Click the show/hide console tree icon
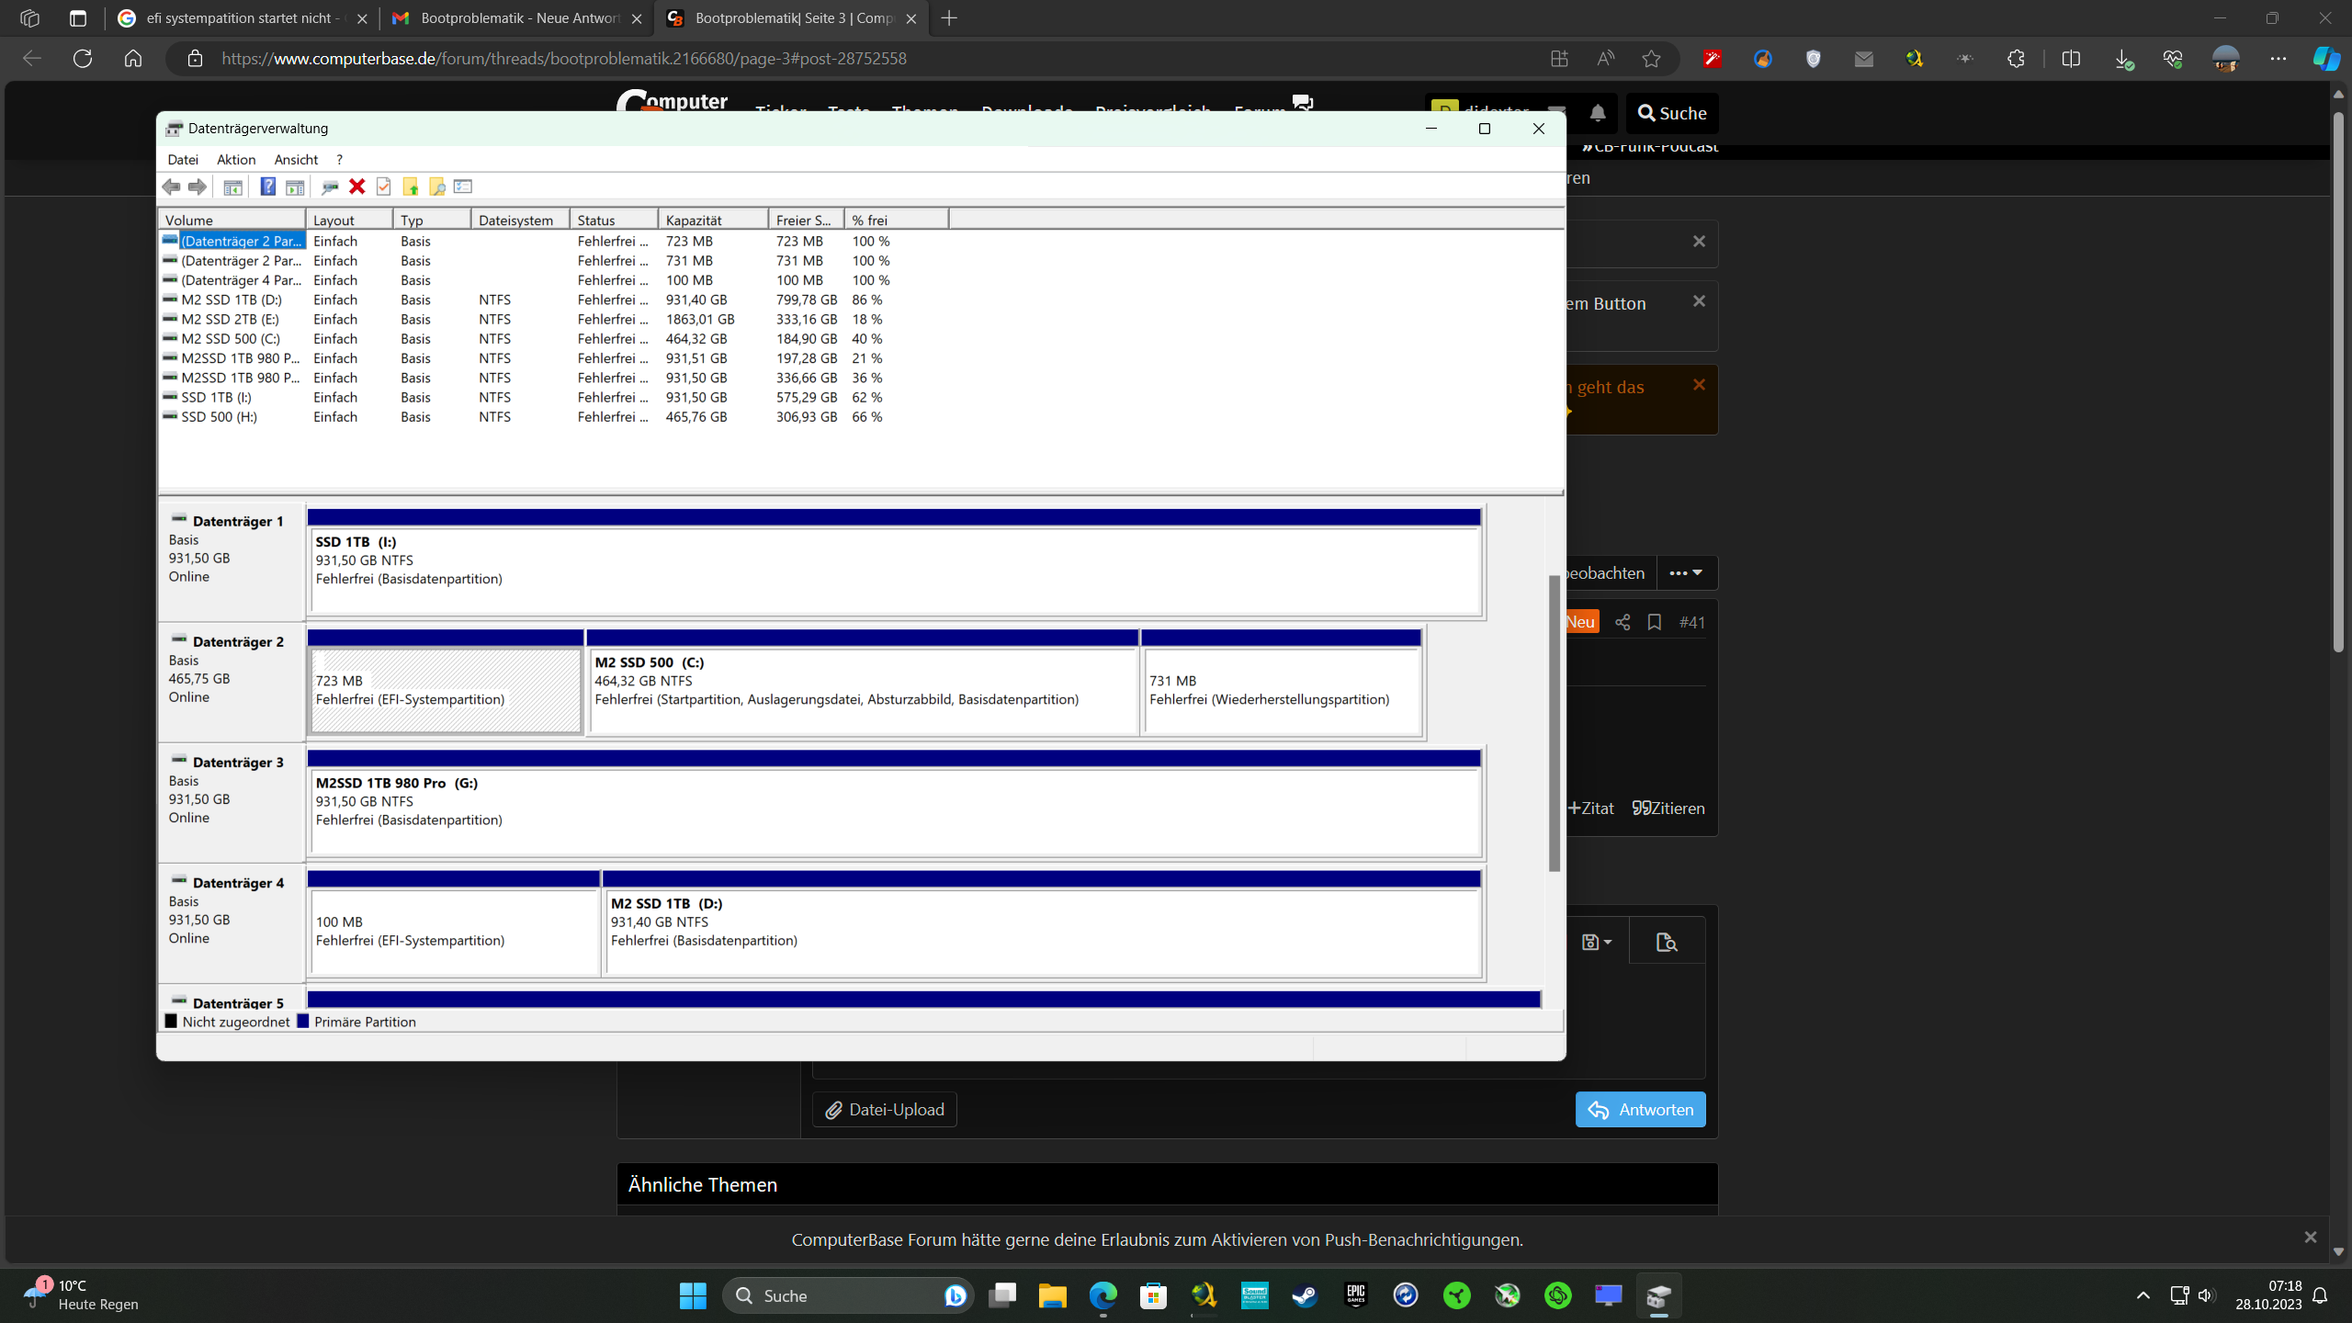 232,187
